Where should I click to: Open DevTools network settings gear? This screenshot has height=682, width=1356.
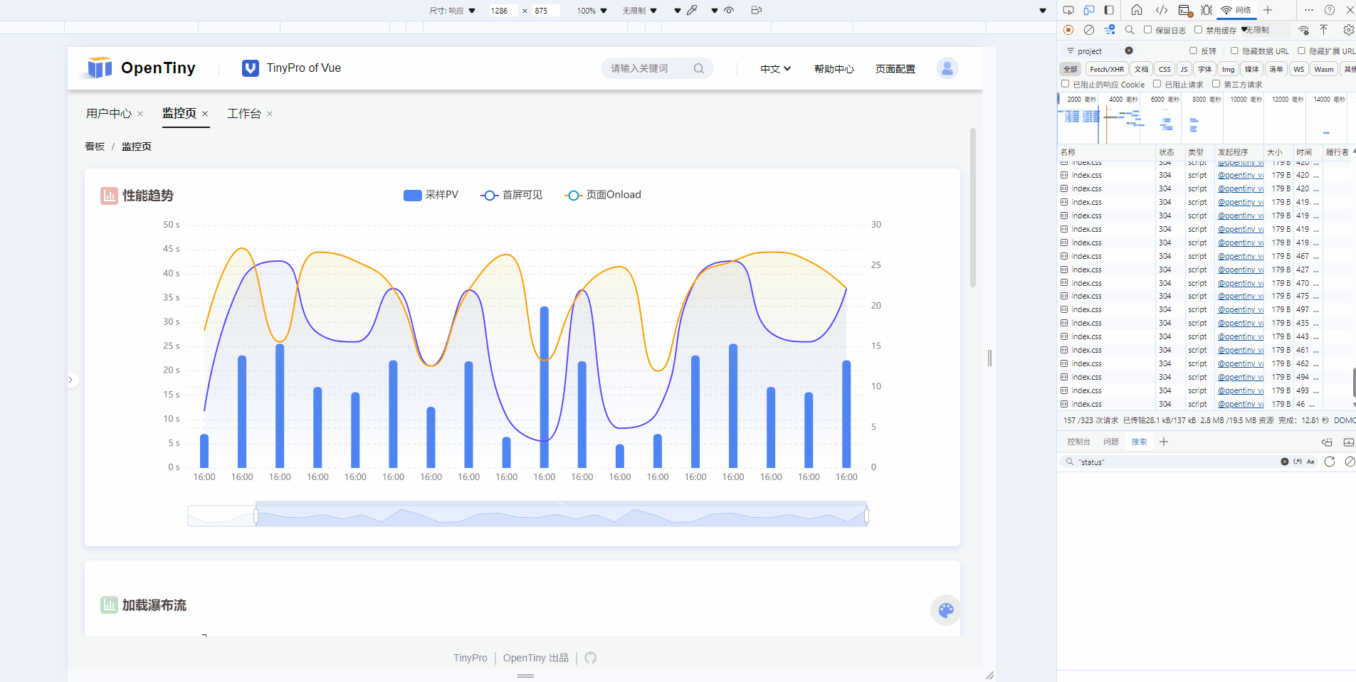pos(1348,30)
